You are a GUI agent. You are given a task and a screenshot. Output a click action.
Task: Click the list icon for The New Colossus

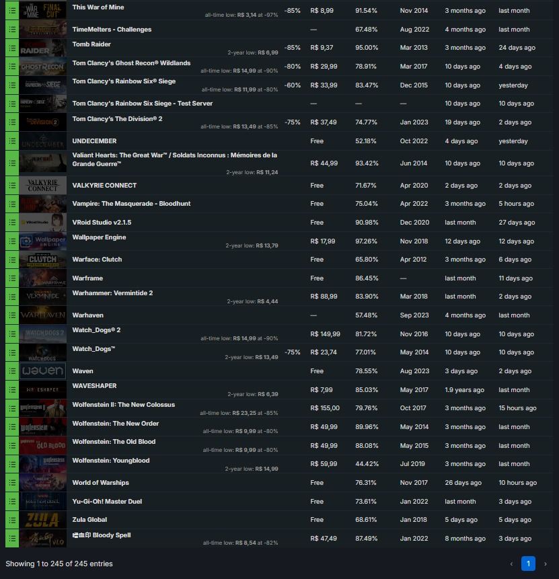12,408
